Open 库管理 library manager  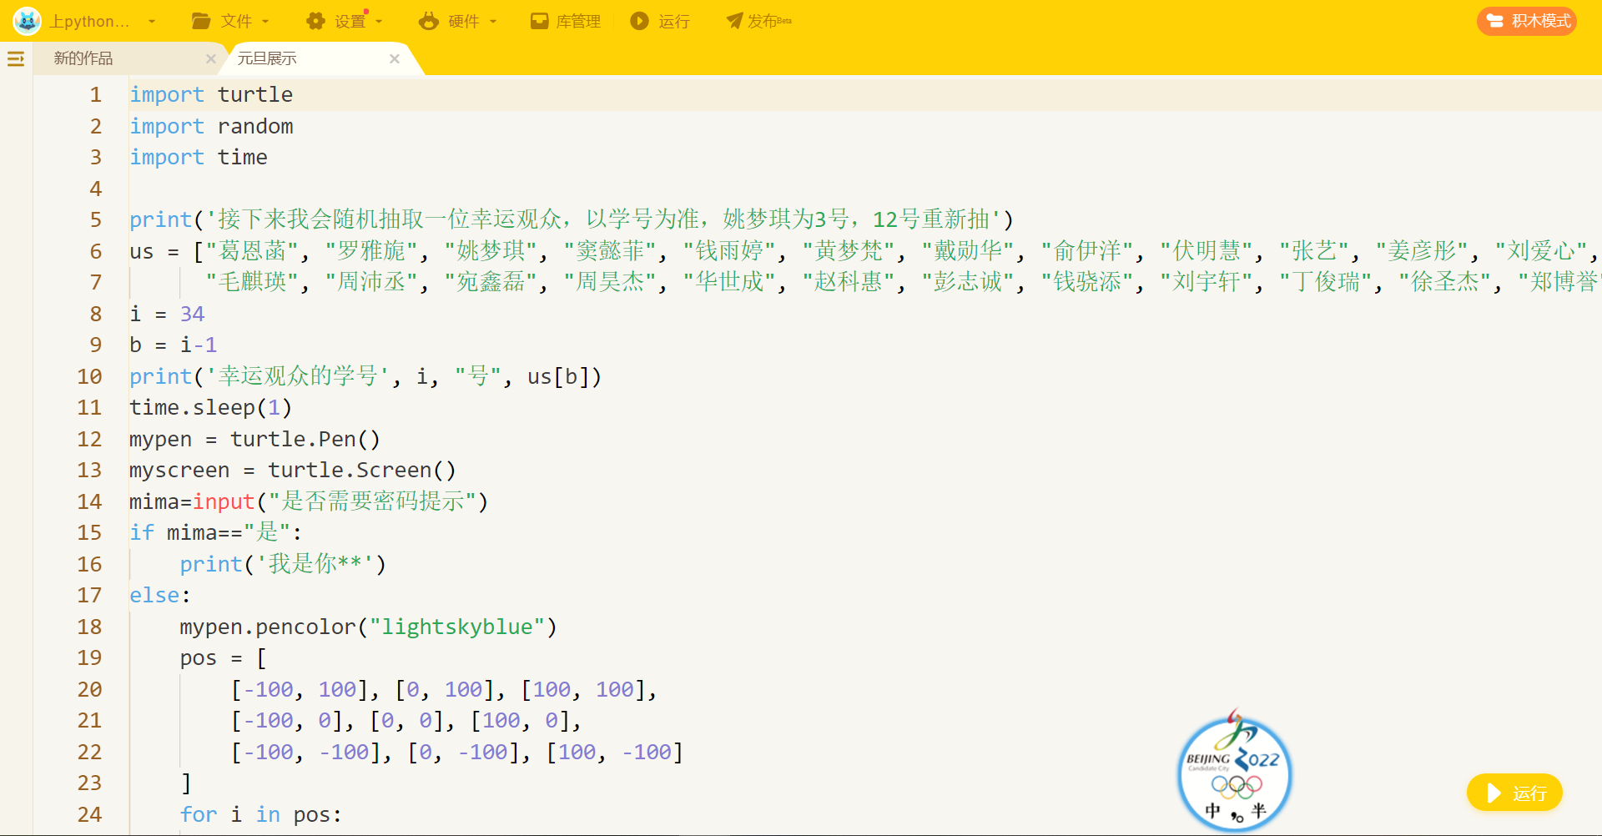click(x=566, y=22)
